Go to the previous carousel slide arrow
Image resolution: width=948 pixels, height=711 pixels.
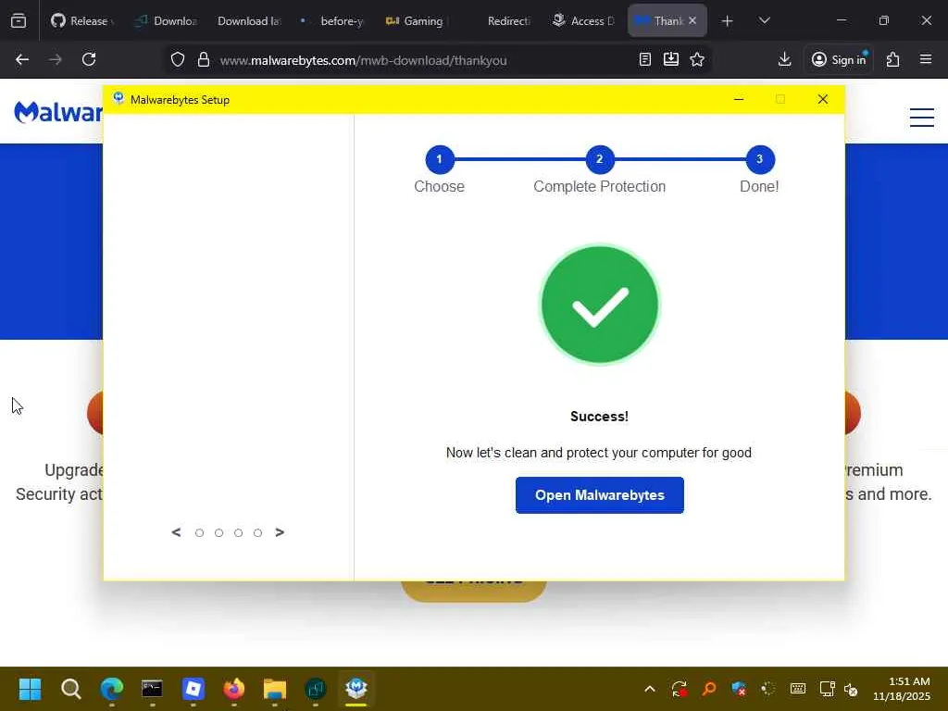[176, 532]
